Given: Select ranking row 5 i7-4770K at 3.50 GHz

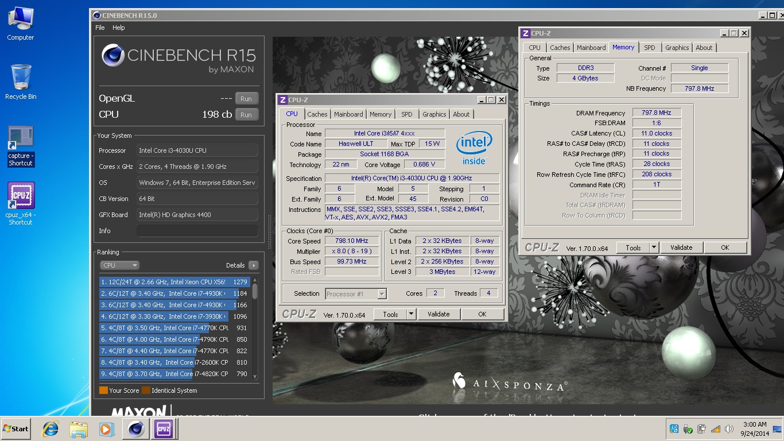Looking at the screenshot, I should click(x=174, y=328).
